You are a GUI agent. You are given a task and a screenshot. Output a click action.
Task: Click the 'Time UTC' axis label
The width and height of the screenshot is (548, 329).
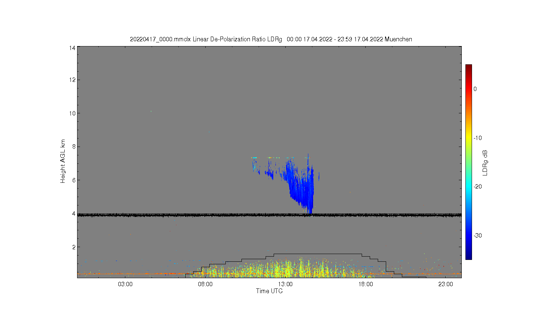(269, 291)
